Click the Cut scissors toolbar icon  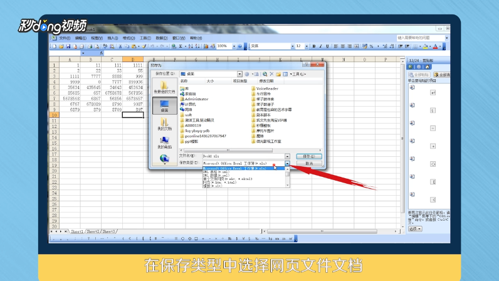pos(120,46)
